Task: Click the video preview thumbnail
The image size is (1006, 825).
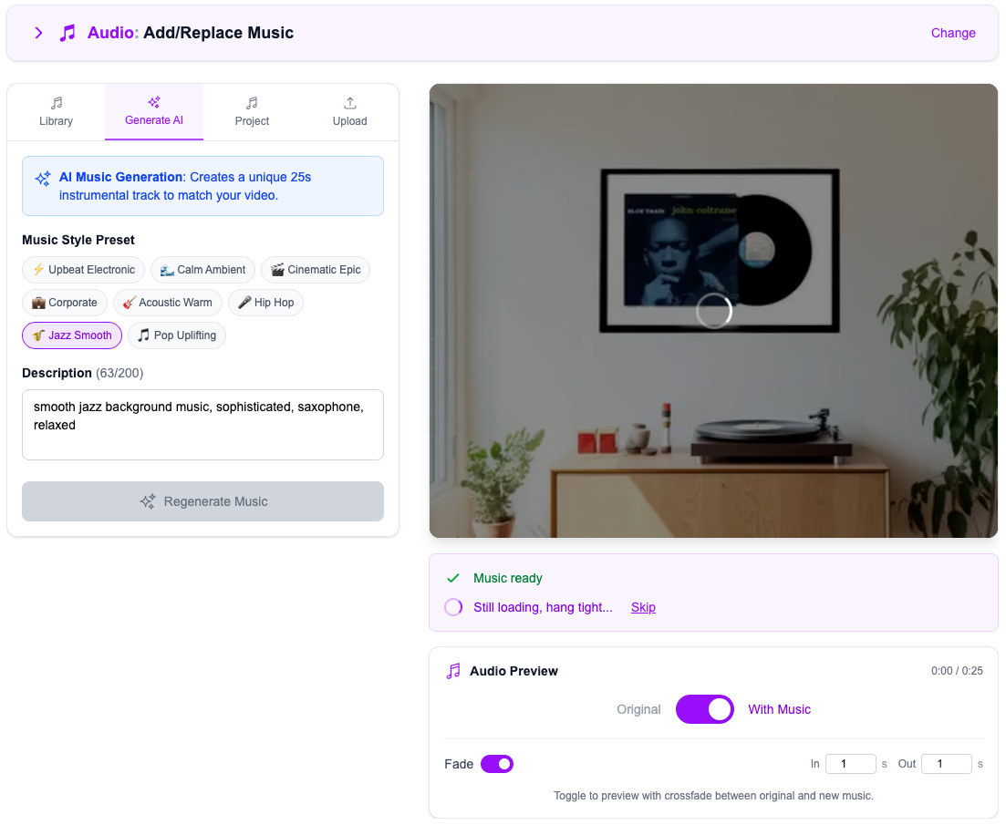Action: click(x=713, y=311)
